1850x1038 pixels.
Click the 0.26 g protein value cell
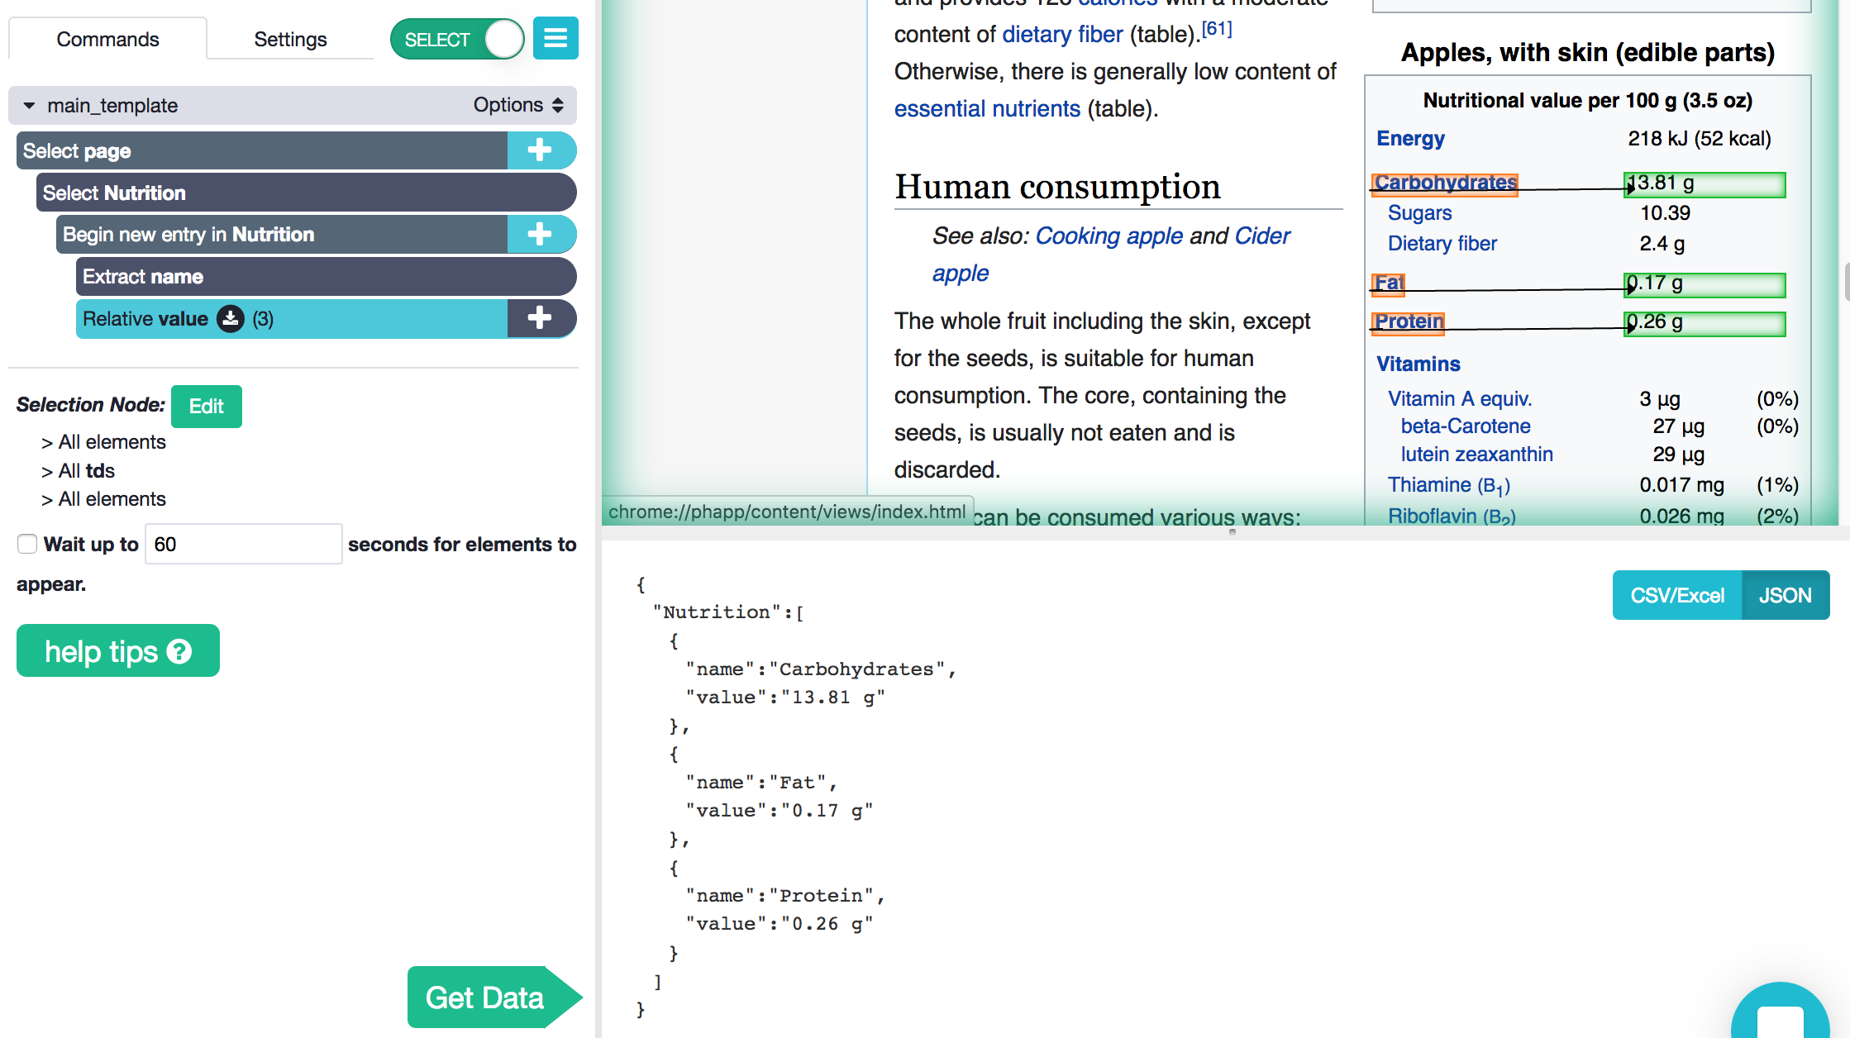[1705, 323]
